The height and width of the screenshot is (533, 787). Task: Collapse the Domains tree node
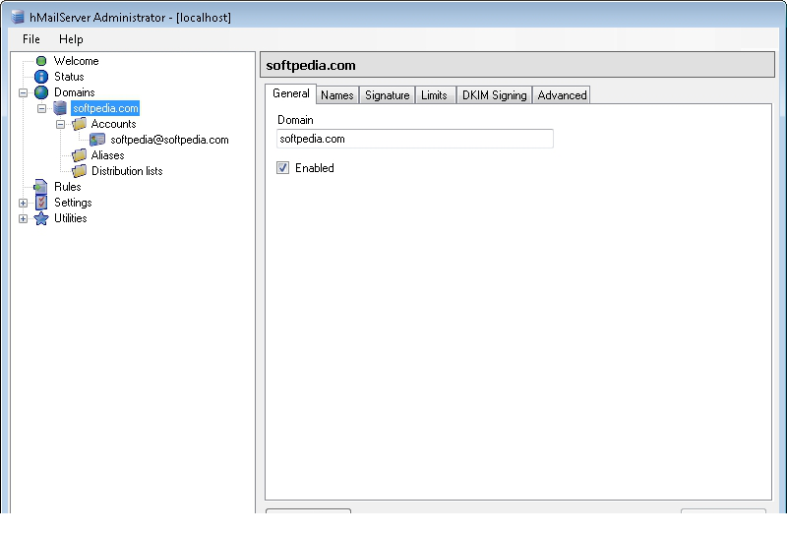23,92
